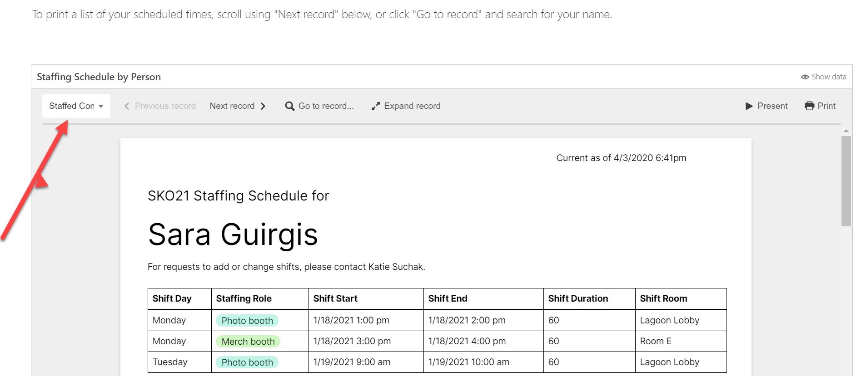This screenshot has width=866, height=376.
Task: Click the SKO21 Staffing Schedule for heading
Action: (238, 196)
